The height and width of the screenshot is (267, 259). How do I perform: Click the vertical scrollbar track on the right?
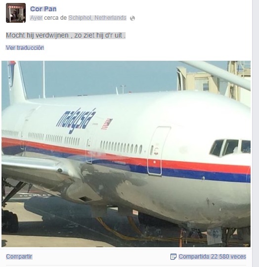pyautogui.click(x=256, y=133)
